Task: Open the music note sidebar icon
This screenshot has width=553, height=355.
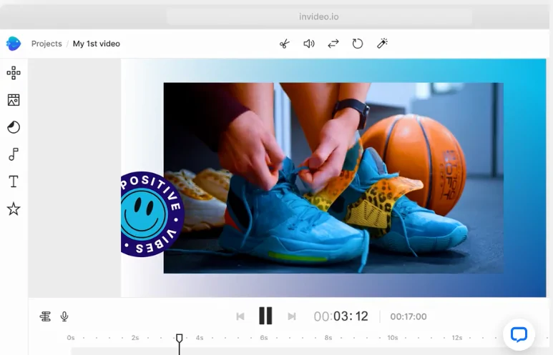Action: click(x=14, y=154)
